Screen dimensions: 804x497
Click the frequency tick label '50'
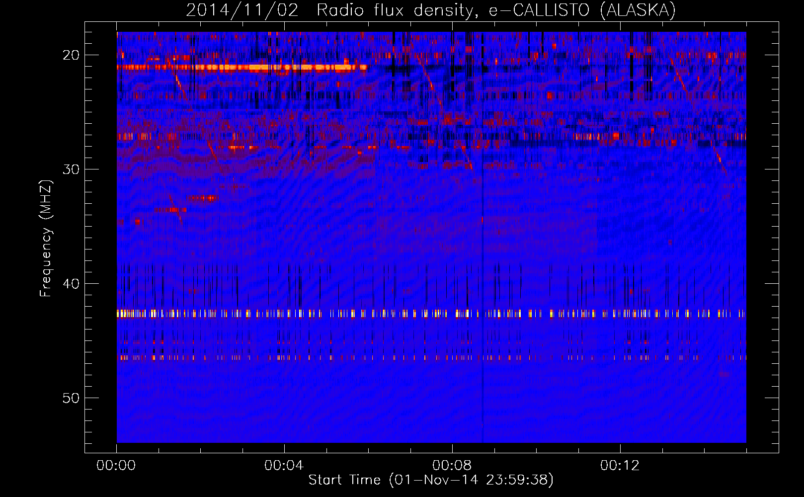[x=71, y=398]
